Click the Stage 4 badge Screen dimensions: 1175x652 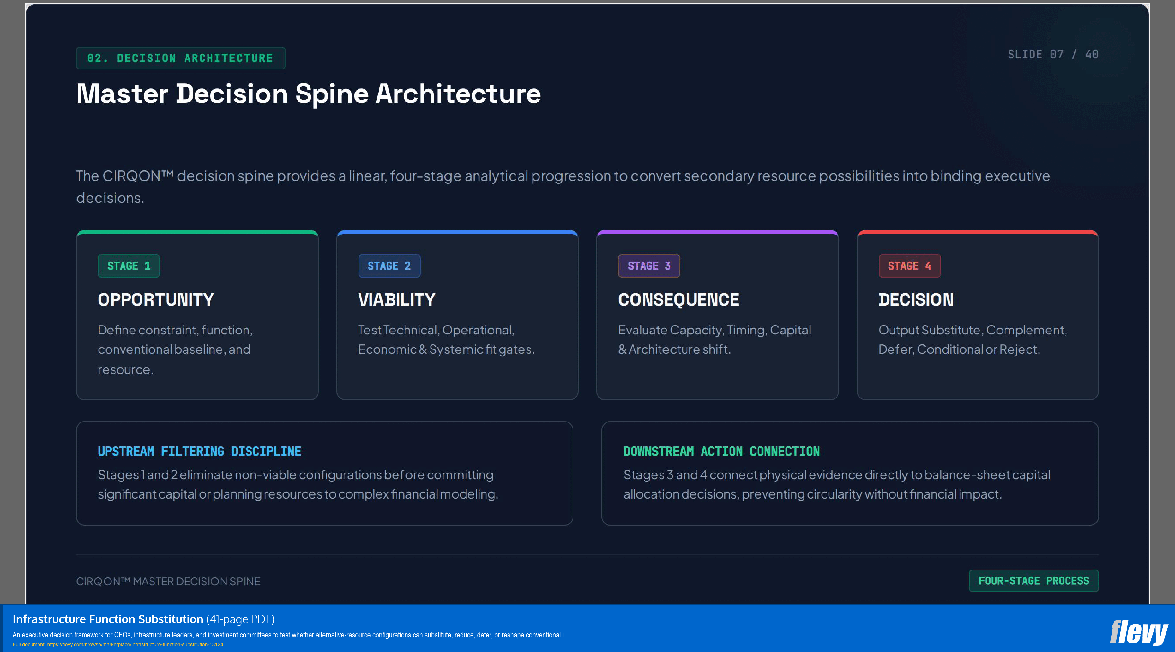pos(910,266)
